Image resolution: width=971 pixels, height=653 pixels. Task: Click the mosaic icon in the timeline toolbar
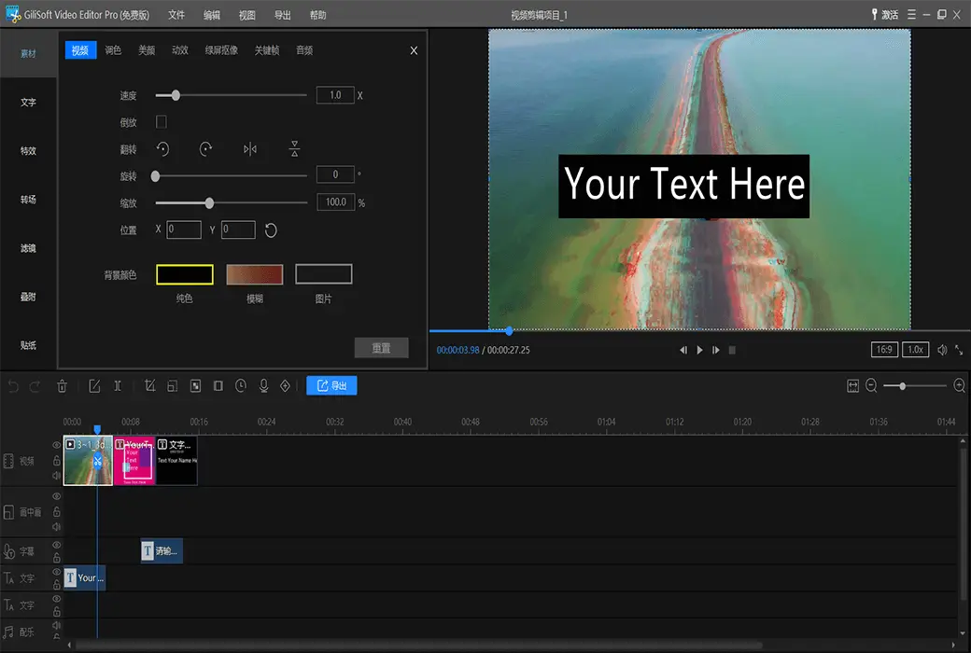coord(195,386)
